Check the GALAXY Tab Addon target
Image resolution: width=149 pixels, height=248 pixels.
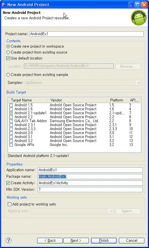click(x=11, y=121)
